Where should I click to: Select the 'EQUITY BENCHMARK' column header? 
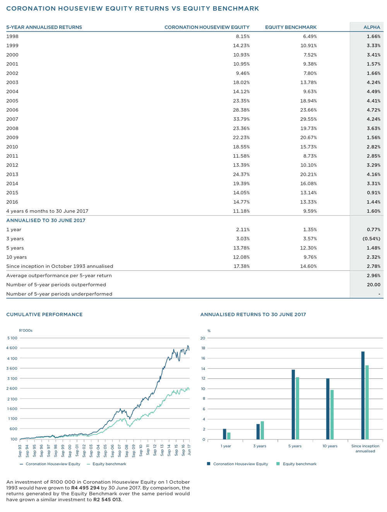pyautogui.click(x=291, y=27)
